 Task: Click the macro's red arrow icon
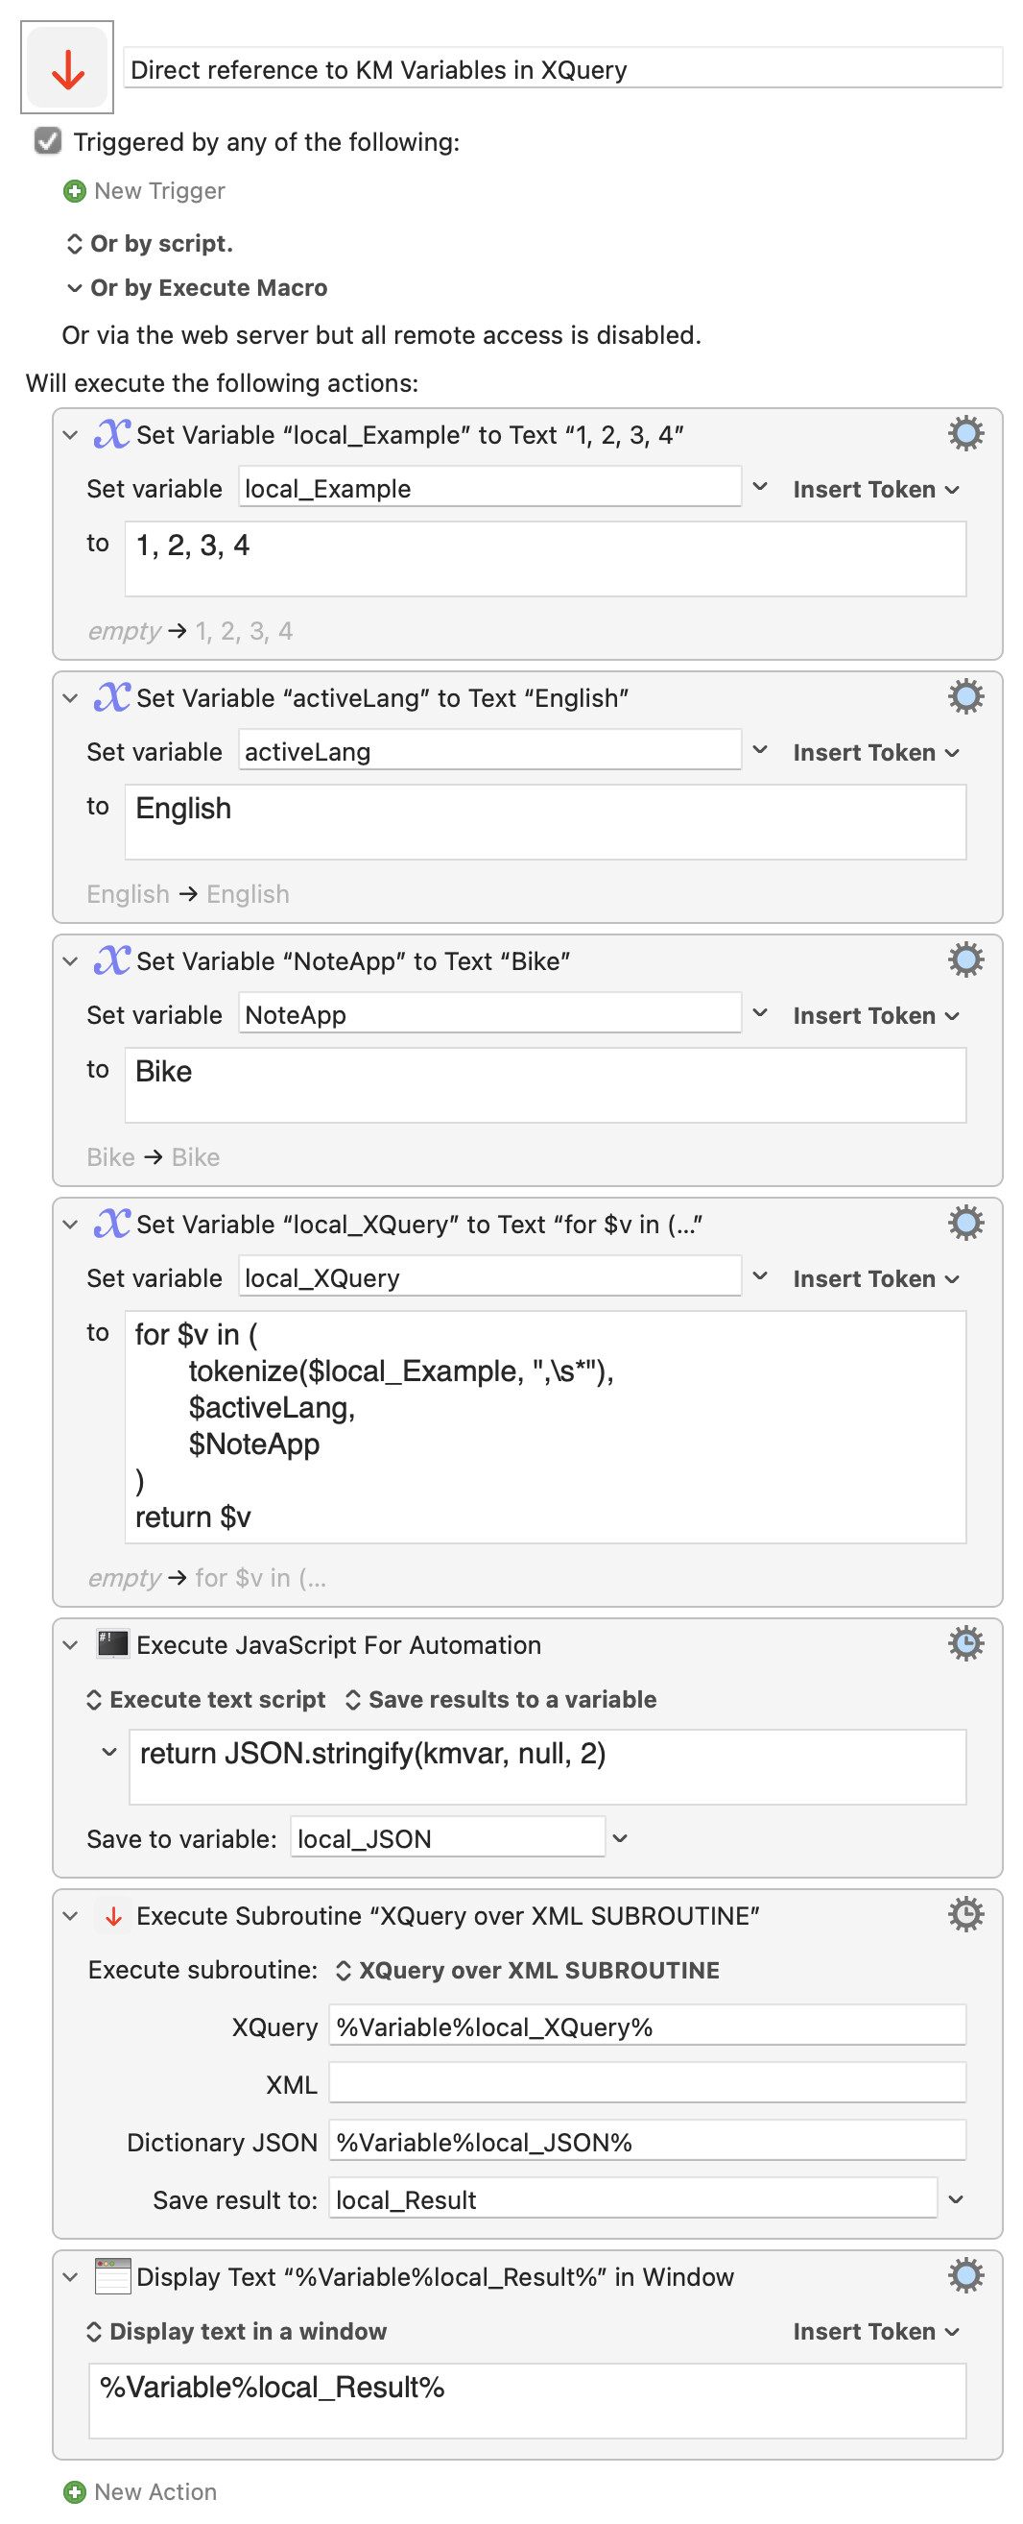coord(66,67)
